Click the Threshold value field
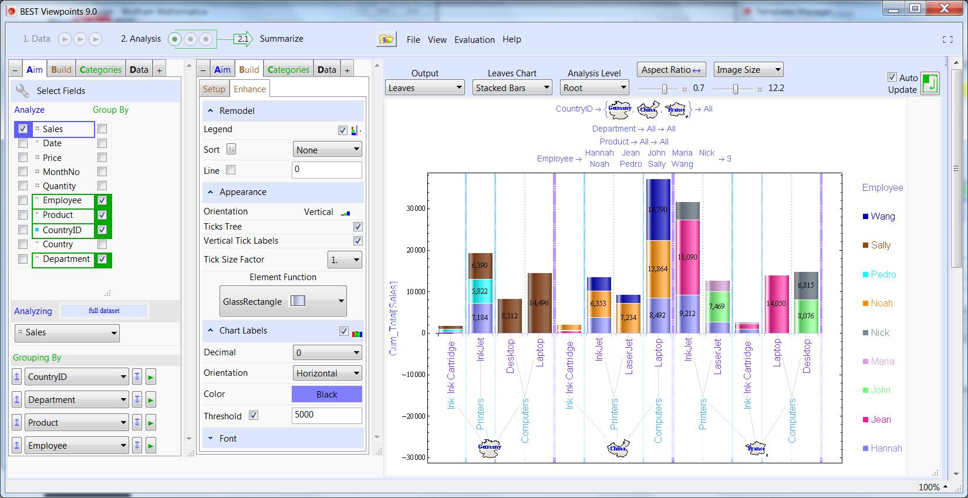968x498 pixels. 327,415
